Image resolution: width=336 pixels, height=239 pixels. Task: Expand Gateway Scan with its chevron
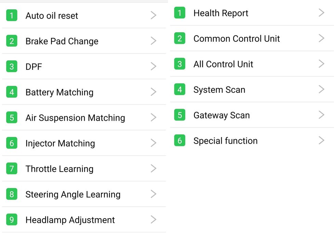(321, 115)
